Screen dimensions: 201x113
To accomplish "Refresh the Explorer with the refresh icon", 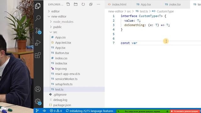I will click(x=83, y=4).
